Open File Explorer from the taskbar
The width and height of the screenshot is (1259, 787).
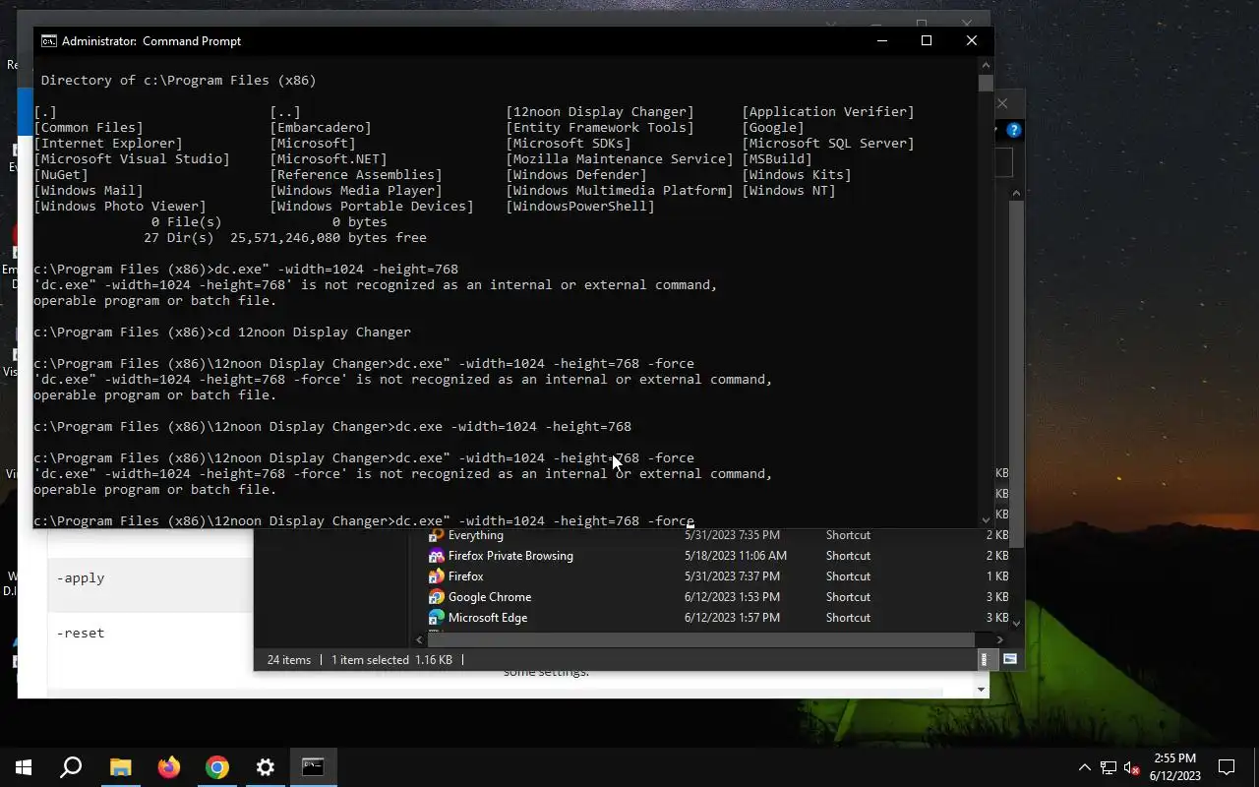coord(120,767)
